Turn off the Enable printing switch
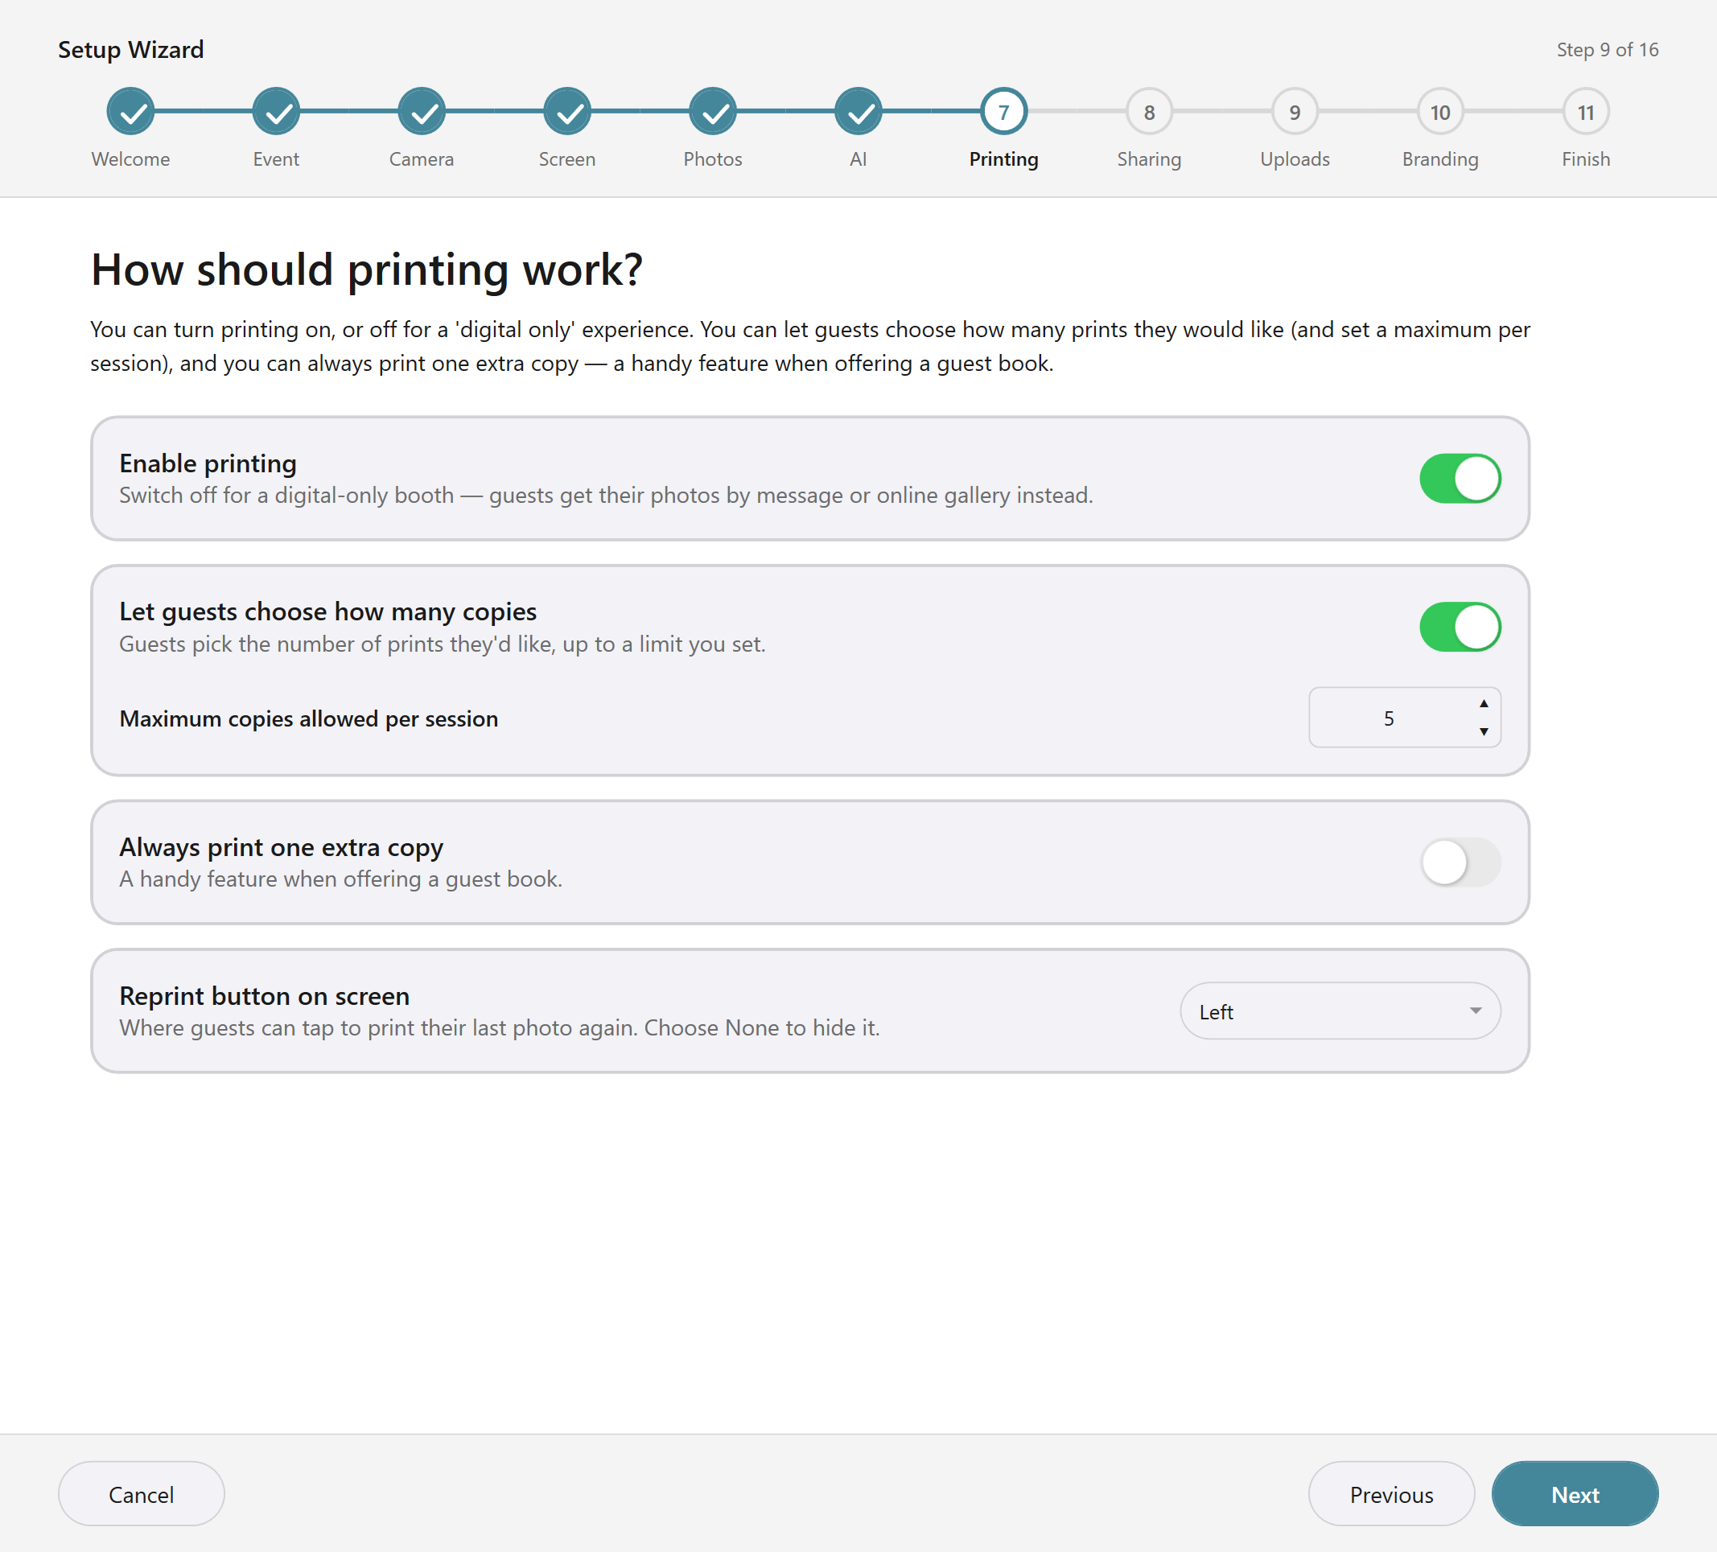Screen dimensions: 1717x1552 (1460, 479)
